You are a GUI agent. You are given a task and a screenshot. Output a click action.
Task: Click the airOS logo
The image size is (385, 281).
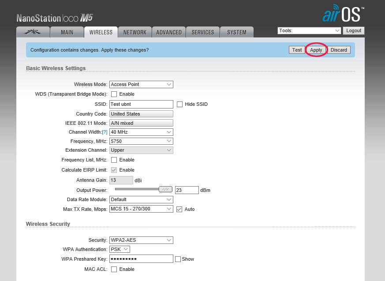(x=343, y=14)
